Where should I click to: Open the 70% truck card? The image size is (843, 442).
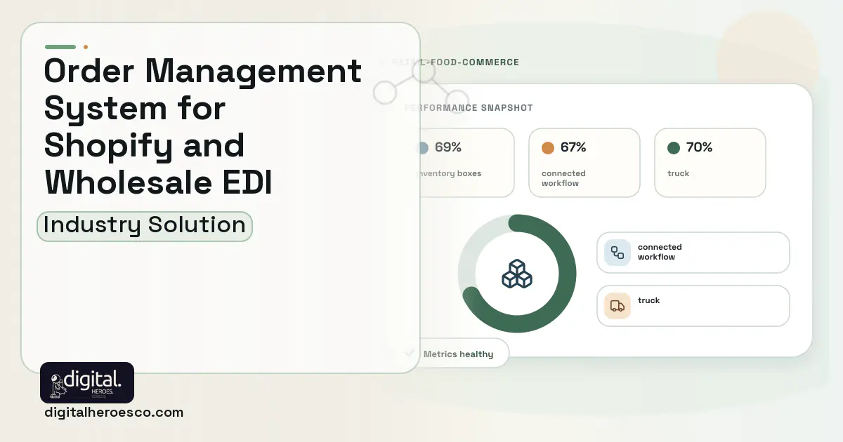click(x=710, y=163)
